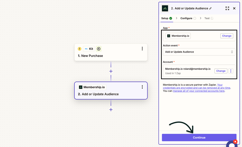
Task: Switch to the Configure tab
Action: pyautogui.click(x=188, y=18)
